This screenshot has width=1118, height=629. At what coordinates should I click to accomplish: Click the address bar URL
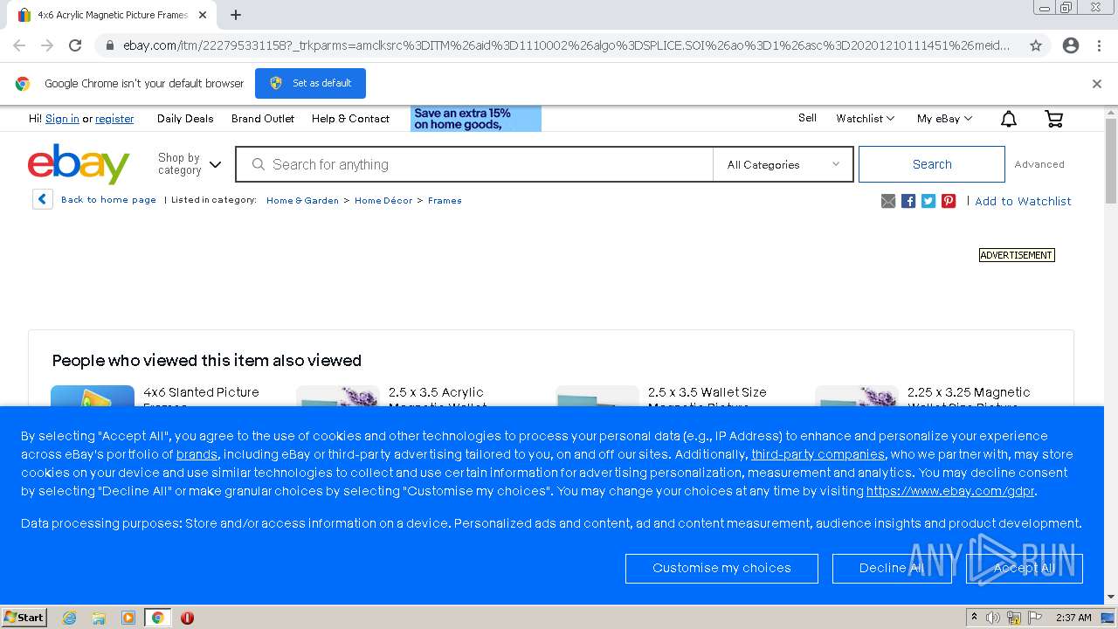point(566,45)
